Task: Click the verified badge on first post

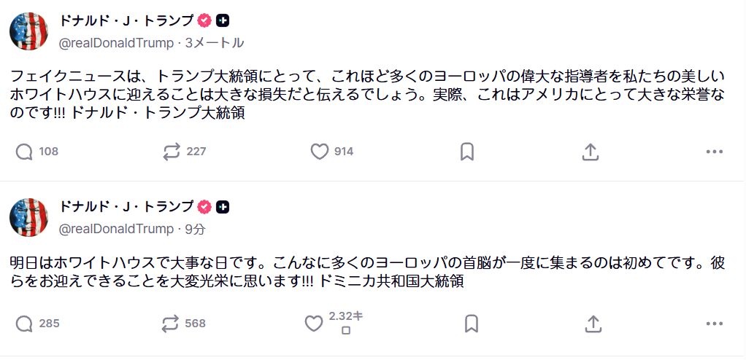Action: (205, 20)
